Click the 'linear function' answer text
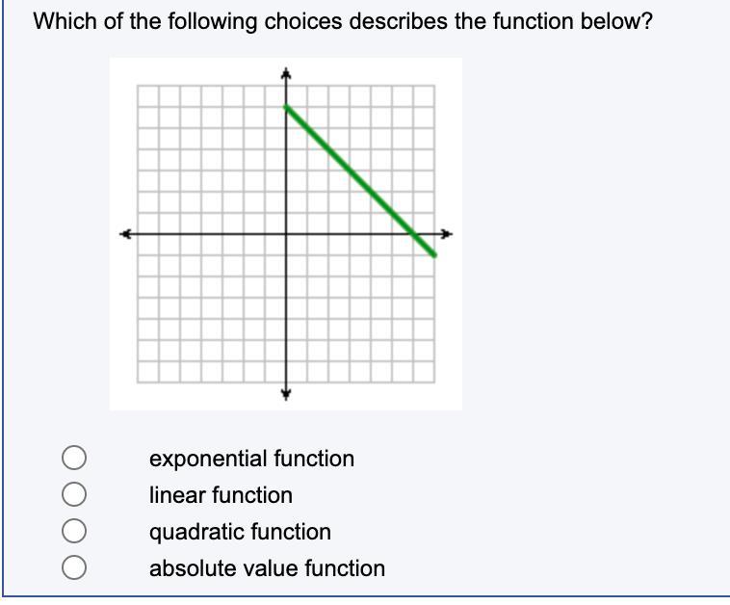This screenshot has width=730, height=605. pyautogui.click(x=221, y=495)
